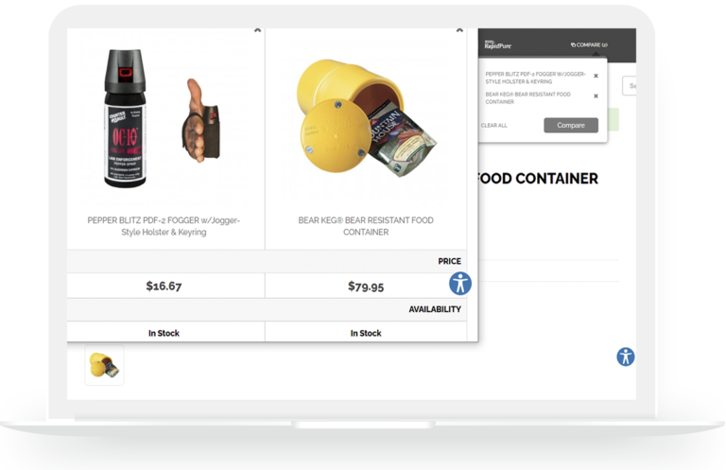Click the compare icon beside COMPARE text
The image size is (726, 470).
coord(573,44)
